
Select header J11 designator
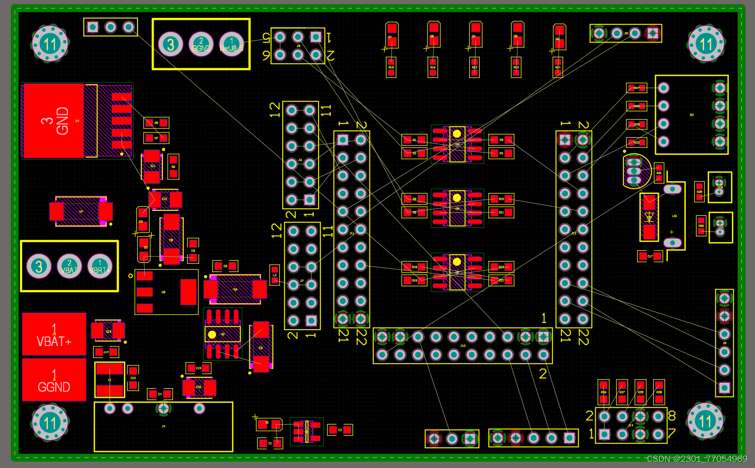click(x=352, y=233)
